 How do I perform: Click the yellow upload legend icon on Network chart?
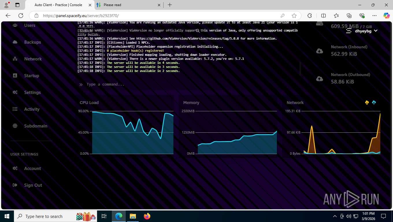pyautogui.click(x=367, y=103)
